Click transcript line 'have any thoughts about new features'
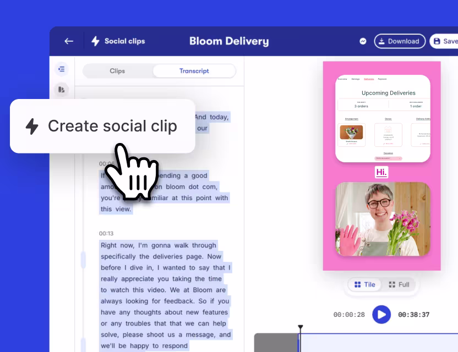Image resolution: width=458 pixels, height=352 pixels. [164, 312]
